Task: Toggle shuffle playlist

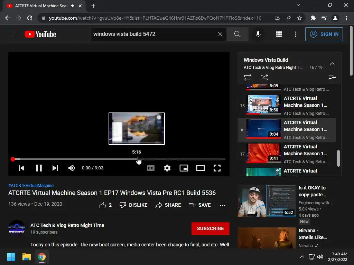Action: 264,77
